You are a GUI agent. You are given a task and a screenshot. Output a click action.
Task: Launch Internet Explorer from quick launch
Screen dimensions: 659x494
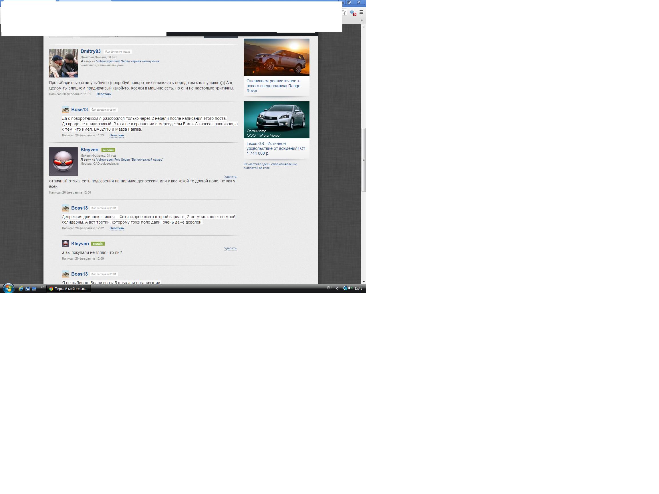(x=21, y=288)
